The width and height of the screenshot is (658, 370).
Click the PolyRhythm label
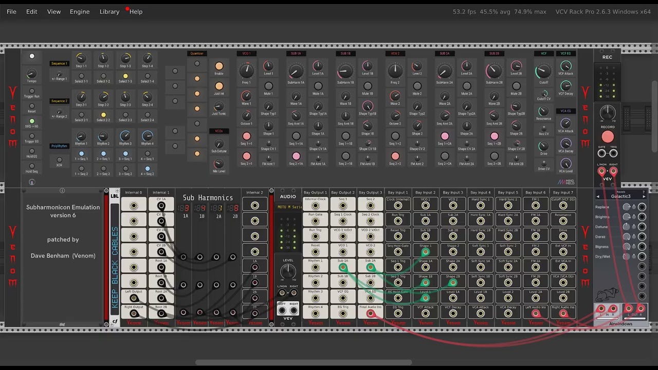(59, 146)
